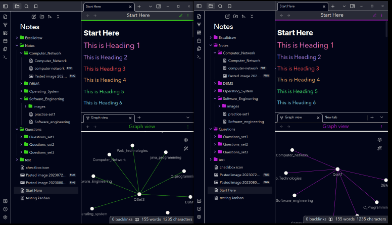Open more options menu for right Graph view pane
This screenshot has height=225, width=392.
pos(382,127)
